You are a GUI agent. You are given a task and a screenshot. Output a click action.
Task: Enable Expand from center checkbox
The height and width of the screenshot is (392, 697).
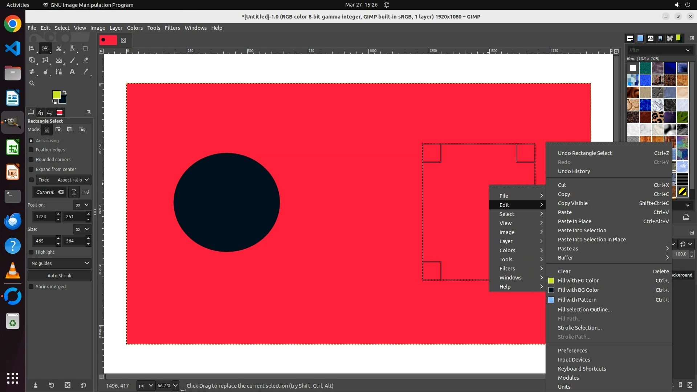click(x=31, y=170)
